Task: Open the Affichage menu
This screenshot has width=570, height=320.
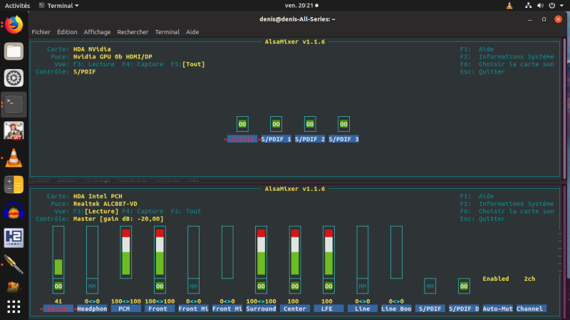Action: click(98, 32)
